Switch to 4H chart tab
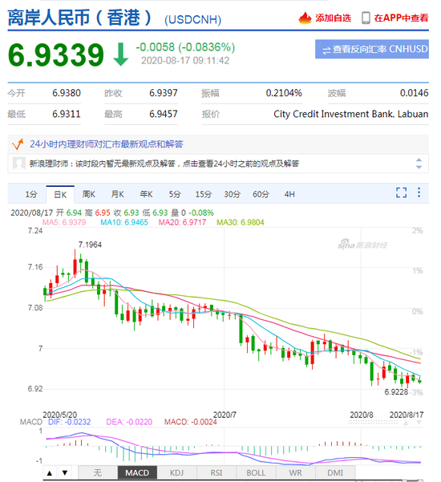 (x=289, y=194)
